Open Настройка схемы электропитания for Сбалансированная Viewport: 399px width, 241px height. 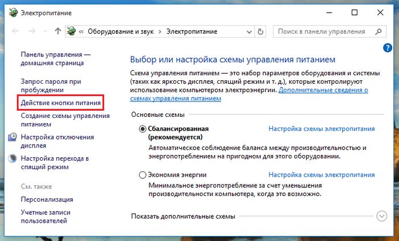[x=321, y=129]
